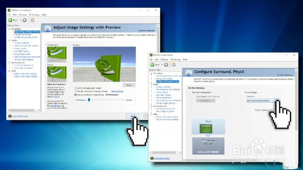Click the rotating NVIDIA logo 3D preview
This screenshot has width=303, height=170.
104,64
